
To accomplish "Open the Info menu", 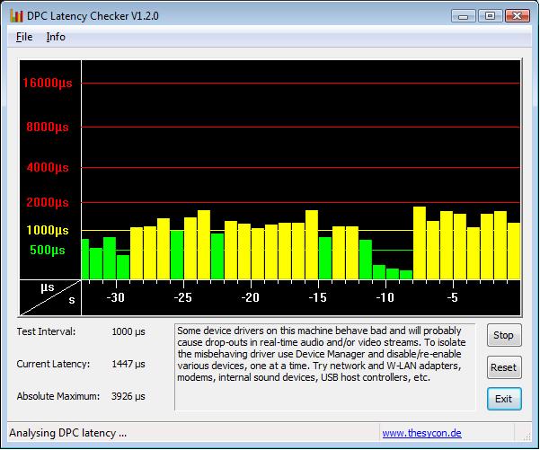I will click(x=56, y=37).
